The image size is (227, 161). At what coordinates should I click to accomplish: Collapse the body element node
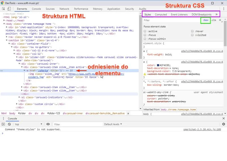[x=4, y=24]
